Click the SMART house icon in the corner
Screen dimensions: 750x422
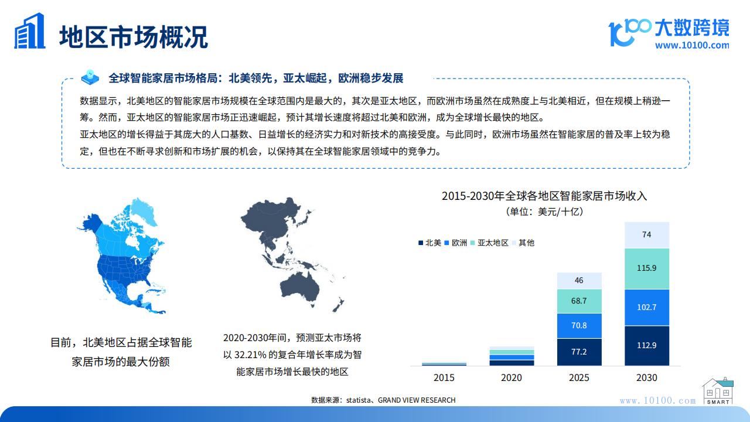point(718,392)
